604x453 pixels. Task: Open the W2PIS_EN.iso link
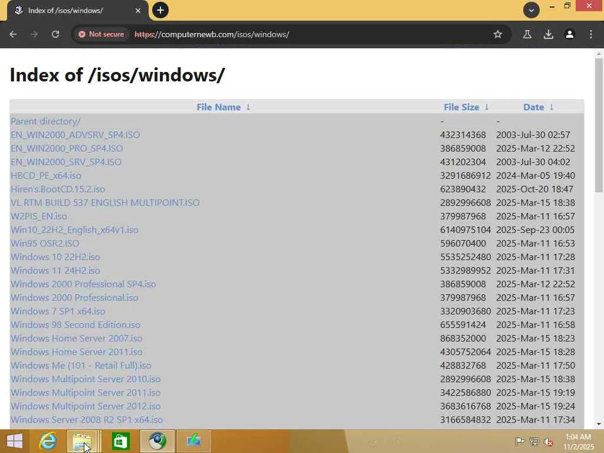[38, 216]
